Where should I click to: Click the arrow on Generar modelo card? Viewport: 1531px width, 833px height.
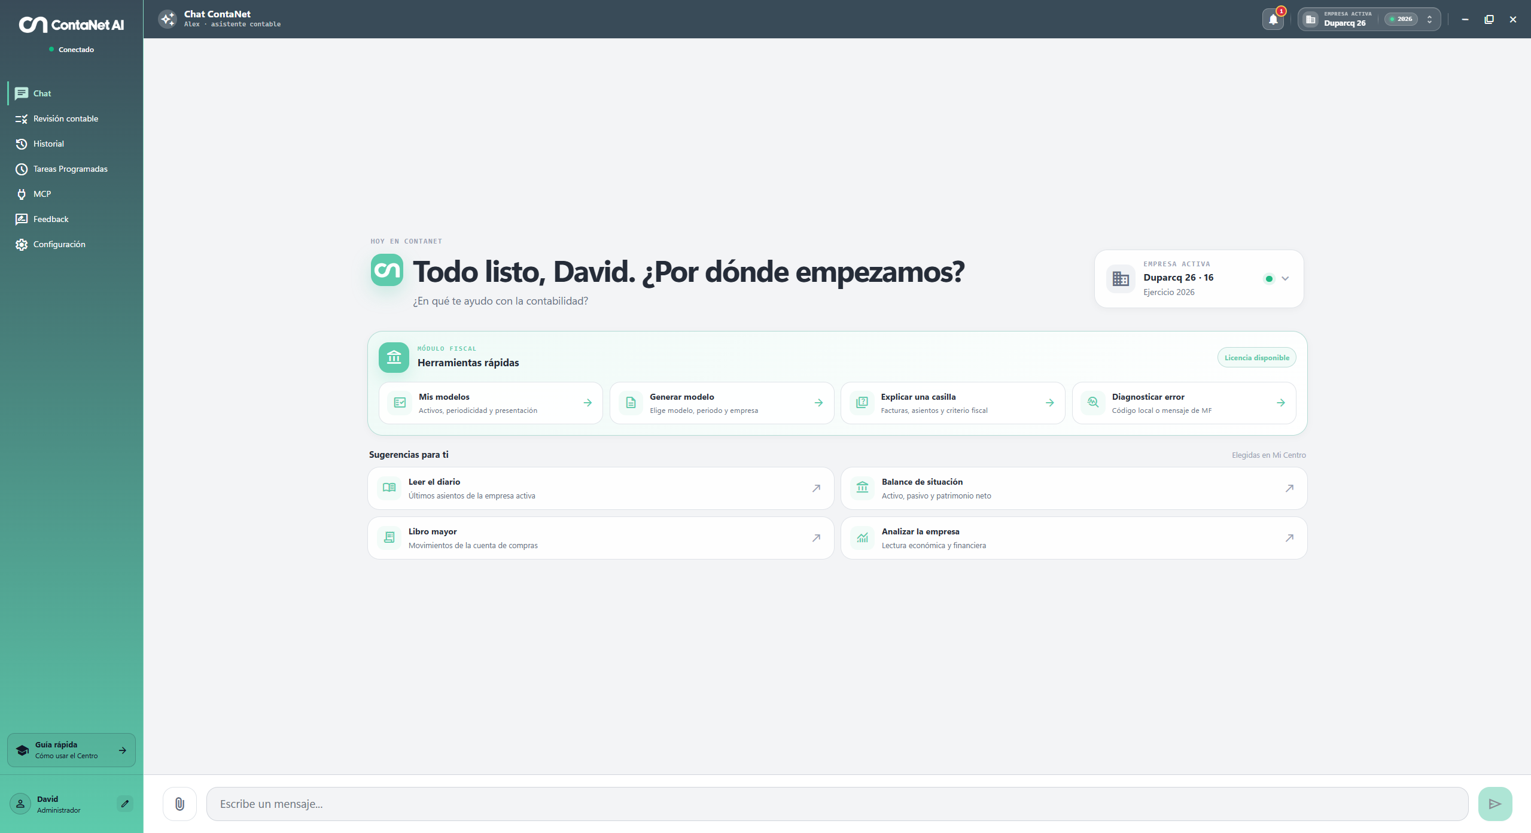pos(818,403)
